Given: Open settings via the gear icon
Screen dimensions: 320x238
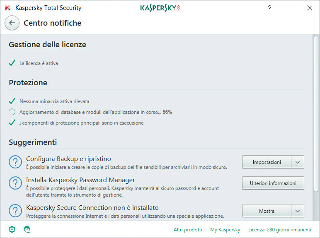Looking at the screenshot, I should (12, 229).
